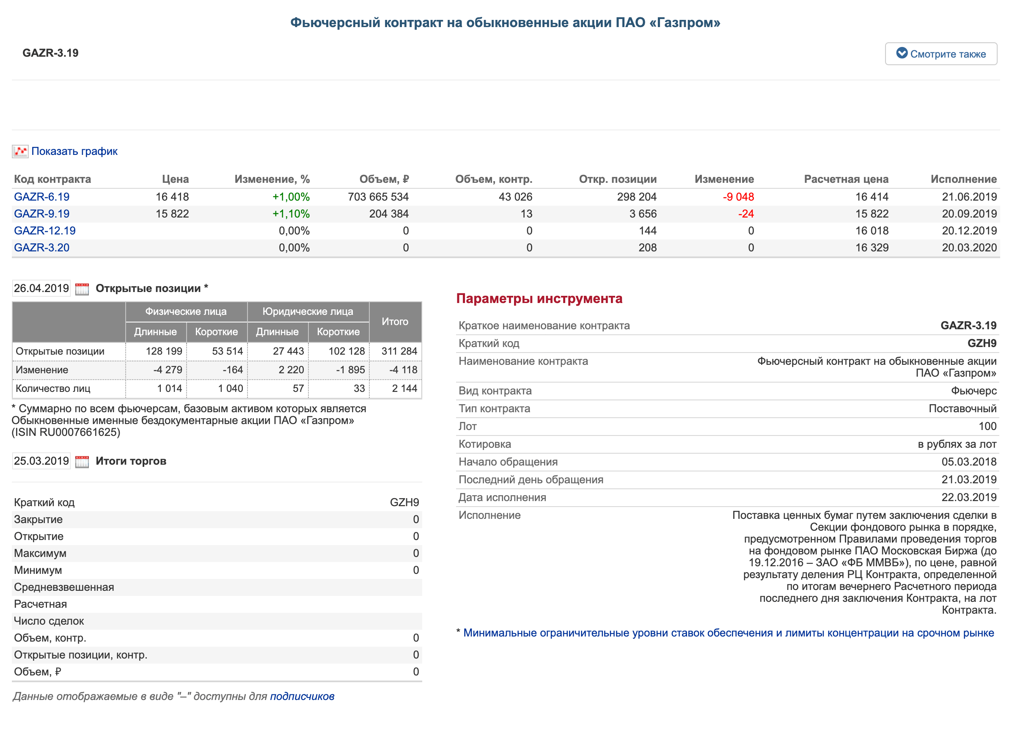Select the change value -4 279
This screenshot has height=733, width=1012.
tap(168, 370)
